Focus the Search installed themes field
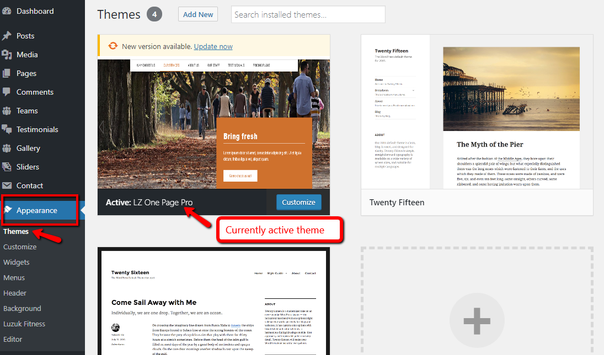This screenshot has width=604, height=355. pyautogui.click(x=308, y=15)
